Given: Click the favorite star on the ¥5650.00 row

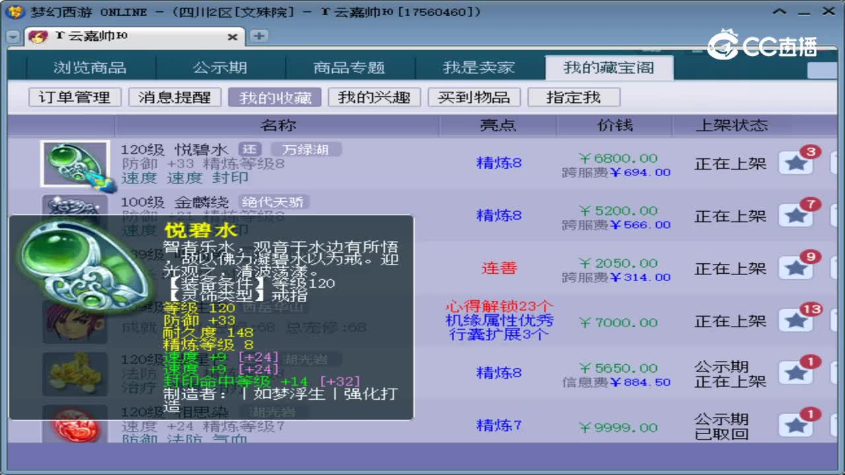Looking at the screenshot, I should (795, 373).
